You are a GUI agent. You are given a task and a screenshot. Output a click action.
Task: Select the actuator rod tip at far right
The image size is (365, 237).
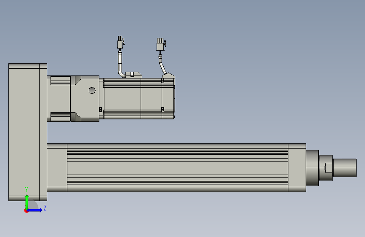[345, 168]
